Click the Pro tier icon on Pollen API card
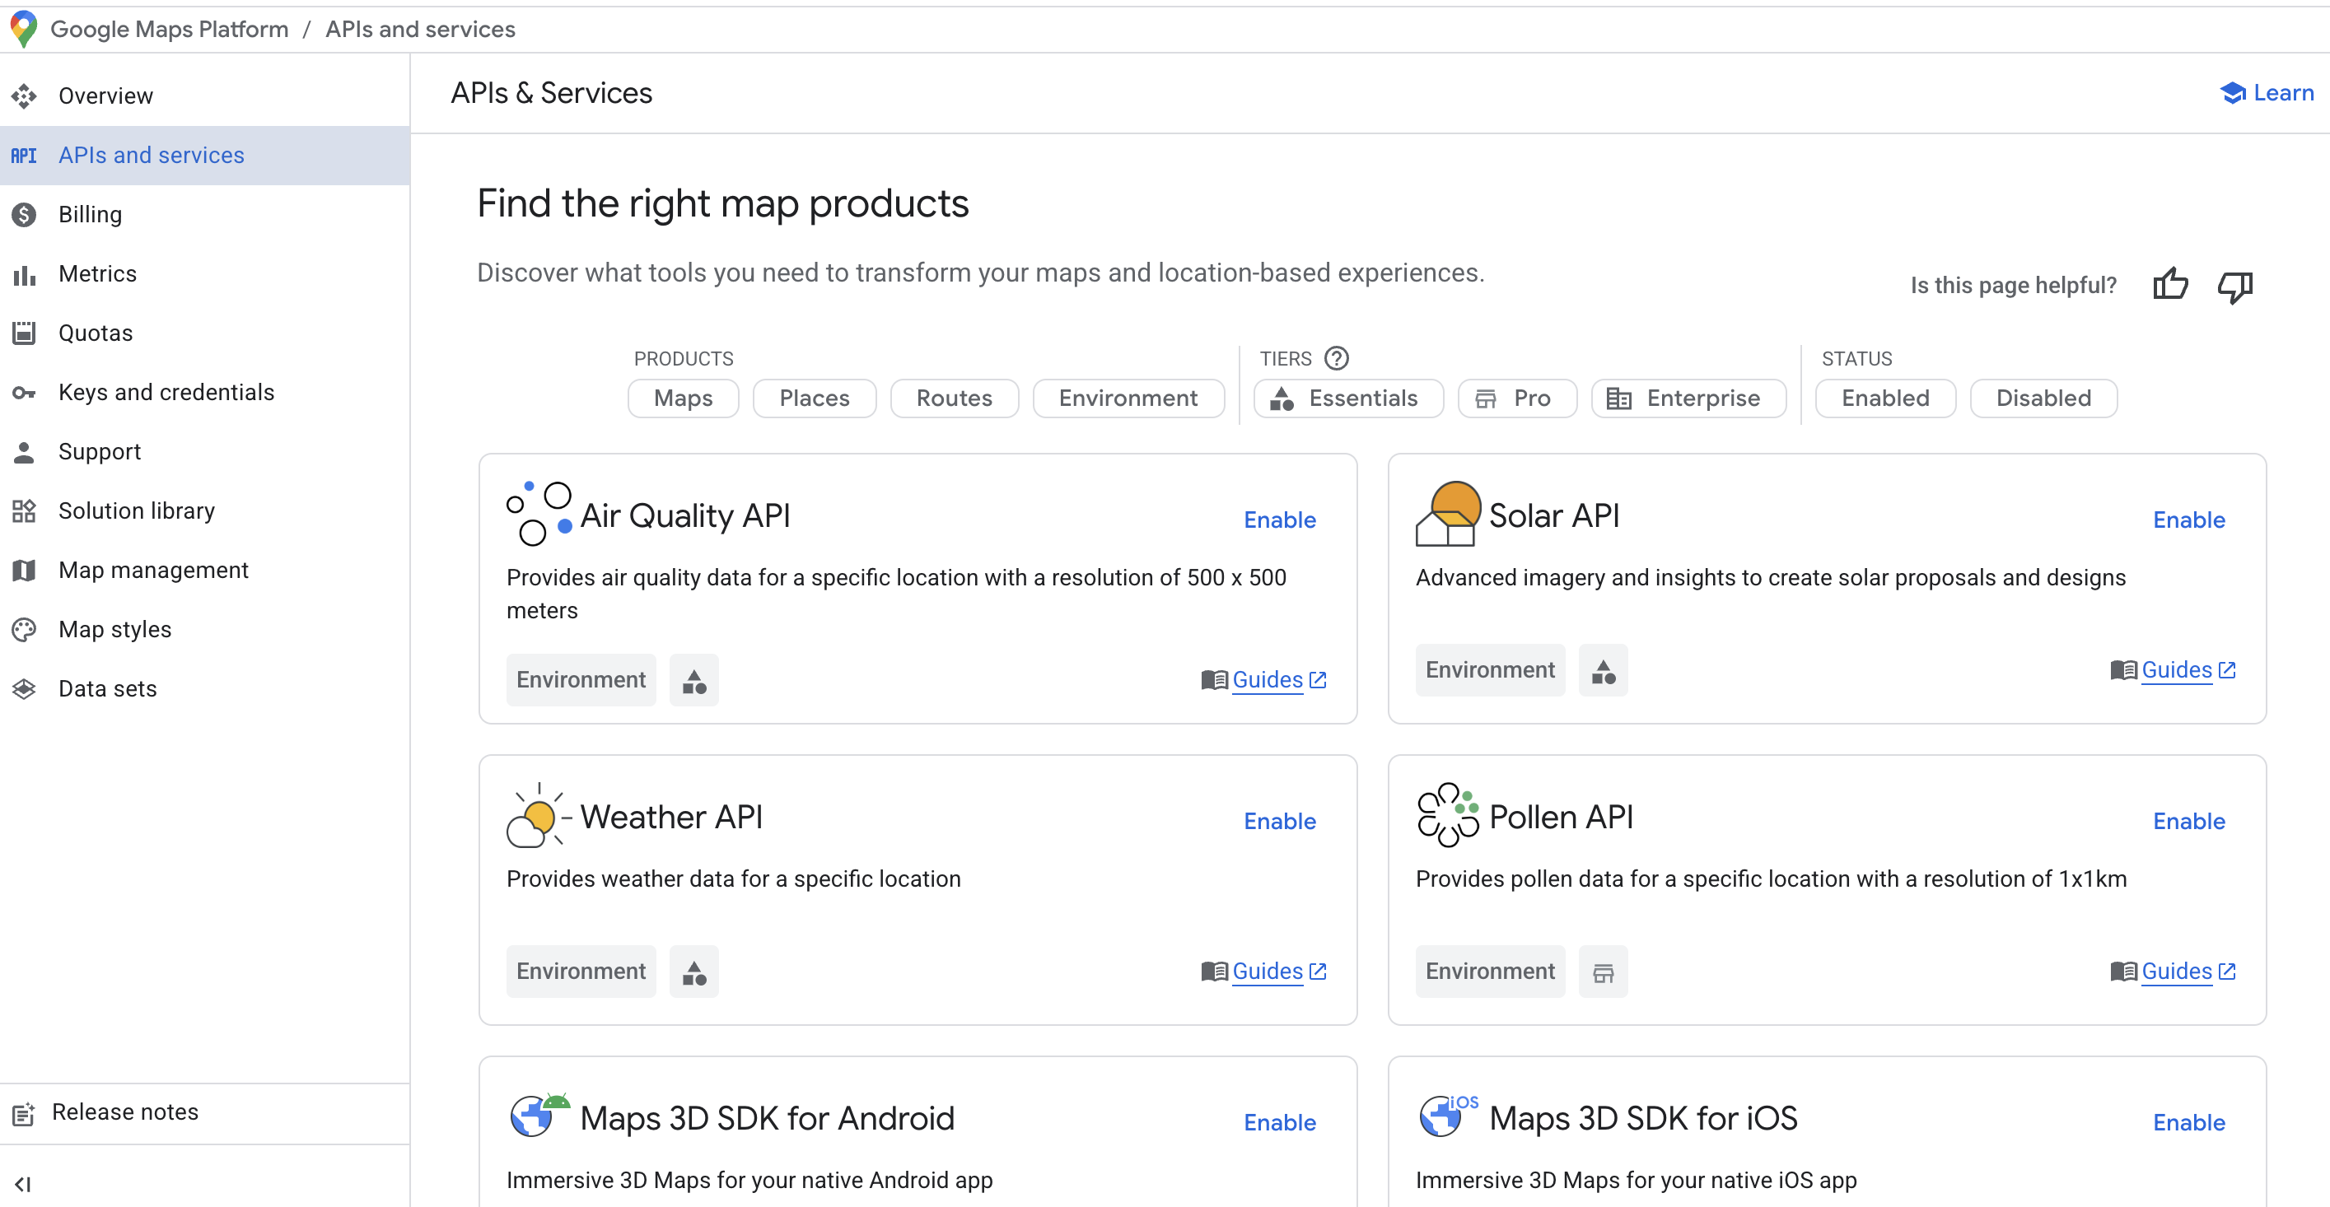 (1603, 972)
